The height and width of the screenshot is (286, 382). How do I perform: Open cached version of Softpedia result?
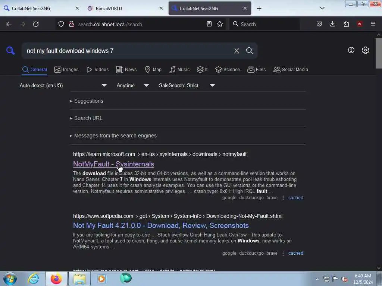[x=296, y=253]
